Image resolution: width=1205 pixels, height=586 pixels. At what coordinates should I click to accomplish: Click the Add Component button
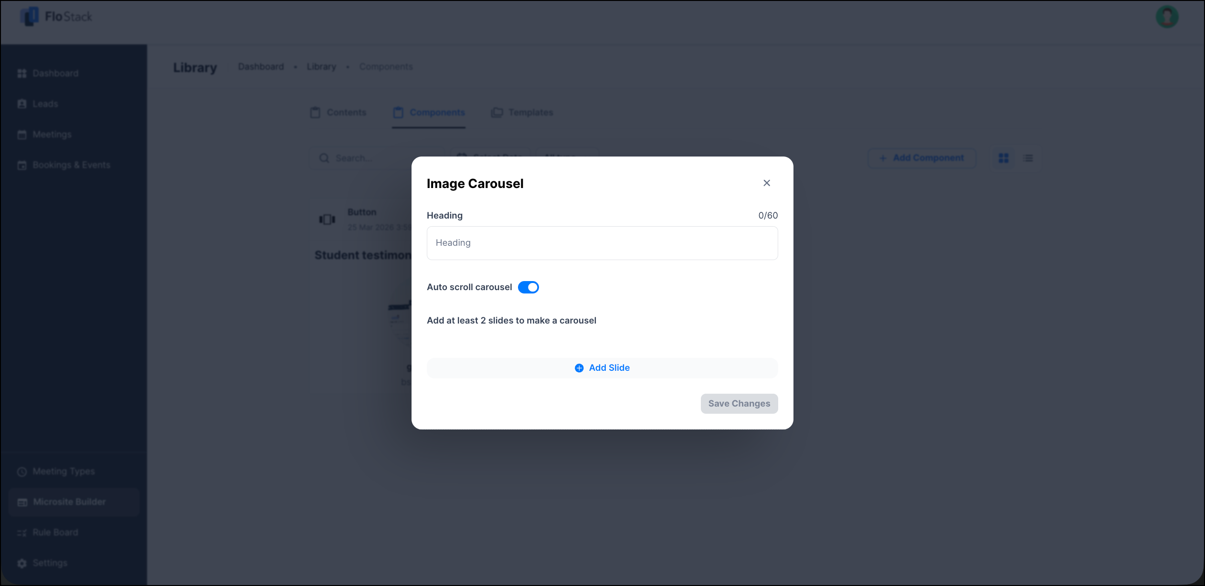click(x=921, y=158)
